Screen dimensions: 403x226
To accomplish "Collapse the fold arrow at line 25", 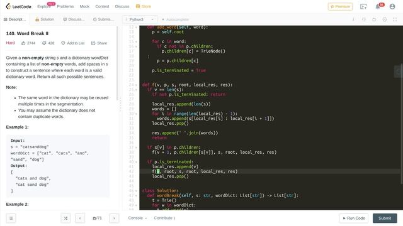I will [x=136, y=90].
